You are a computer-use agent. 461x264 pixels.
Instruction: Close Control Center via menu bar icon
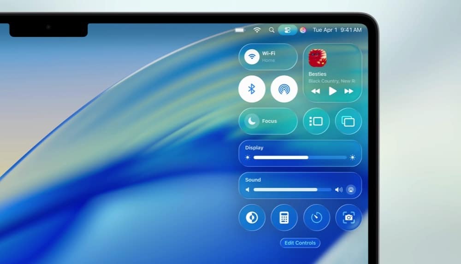point(287,30)
